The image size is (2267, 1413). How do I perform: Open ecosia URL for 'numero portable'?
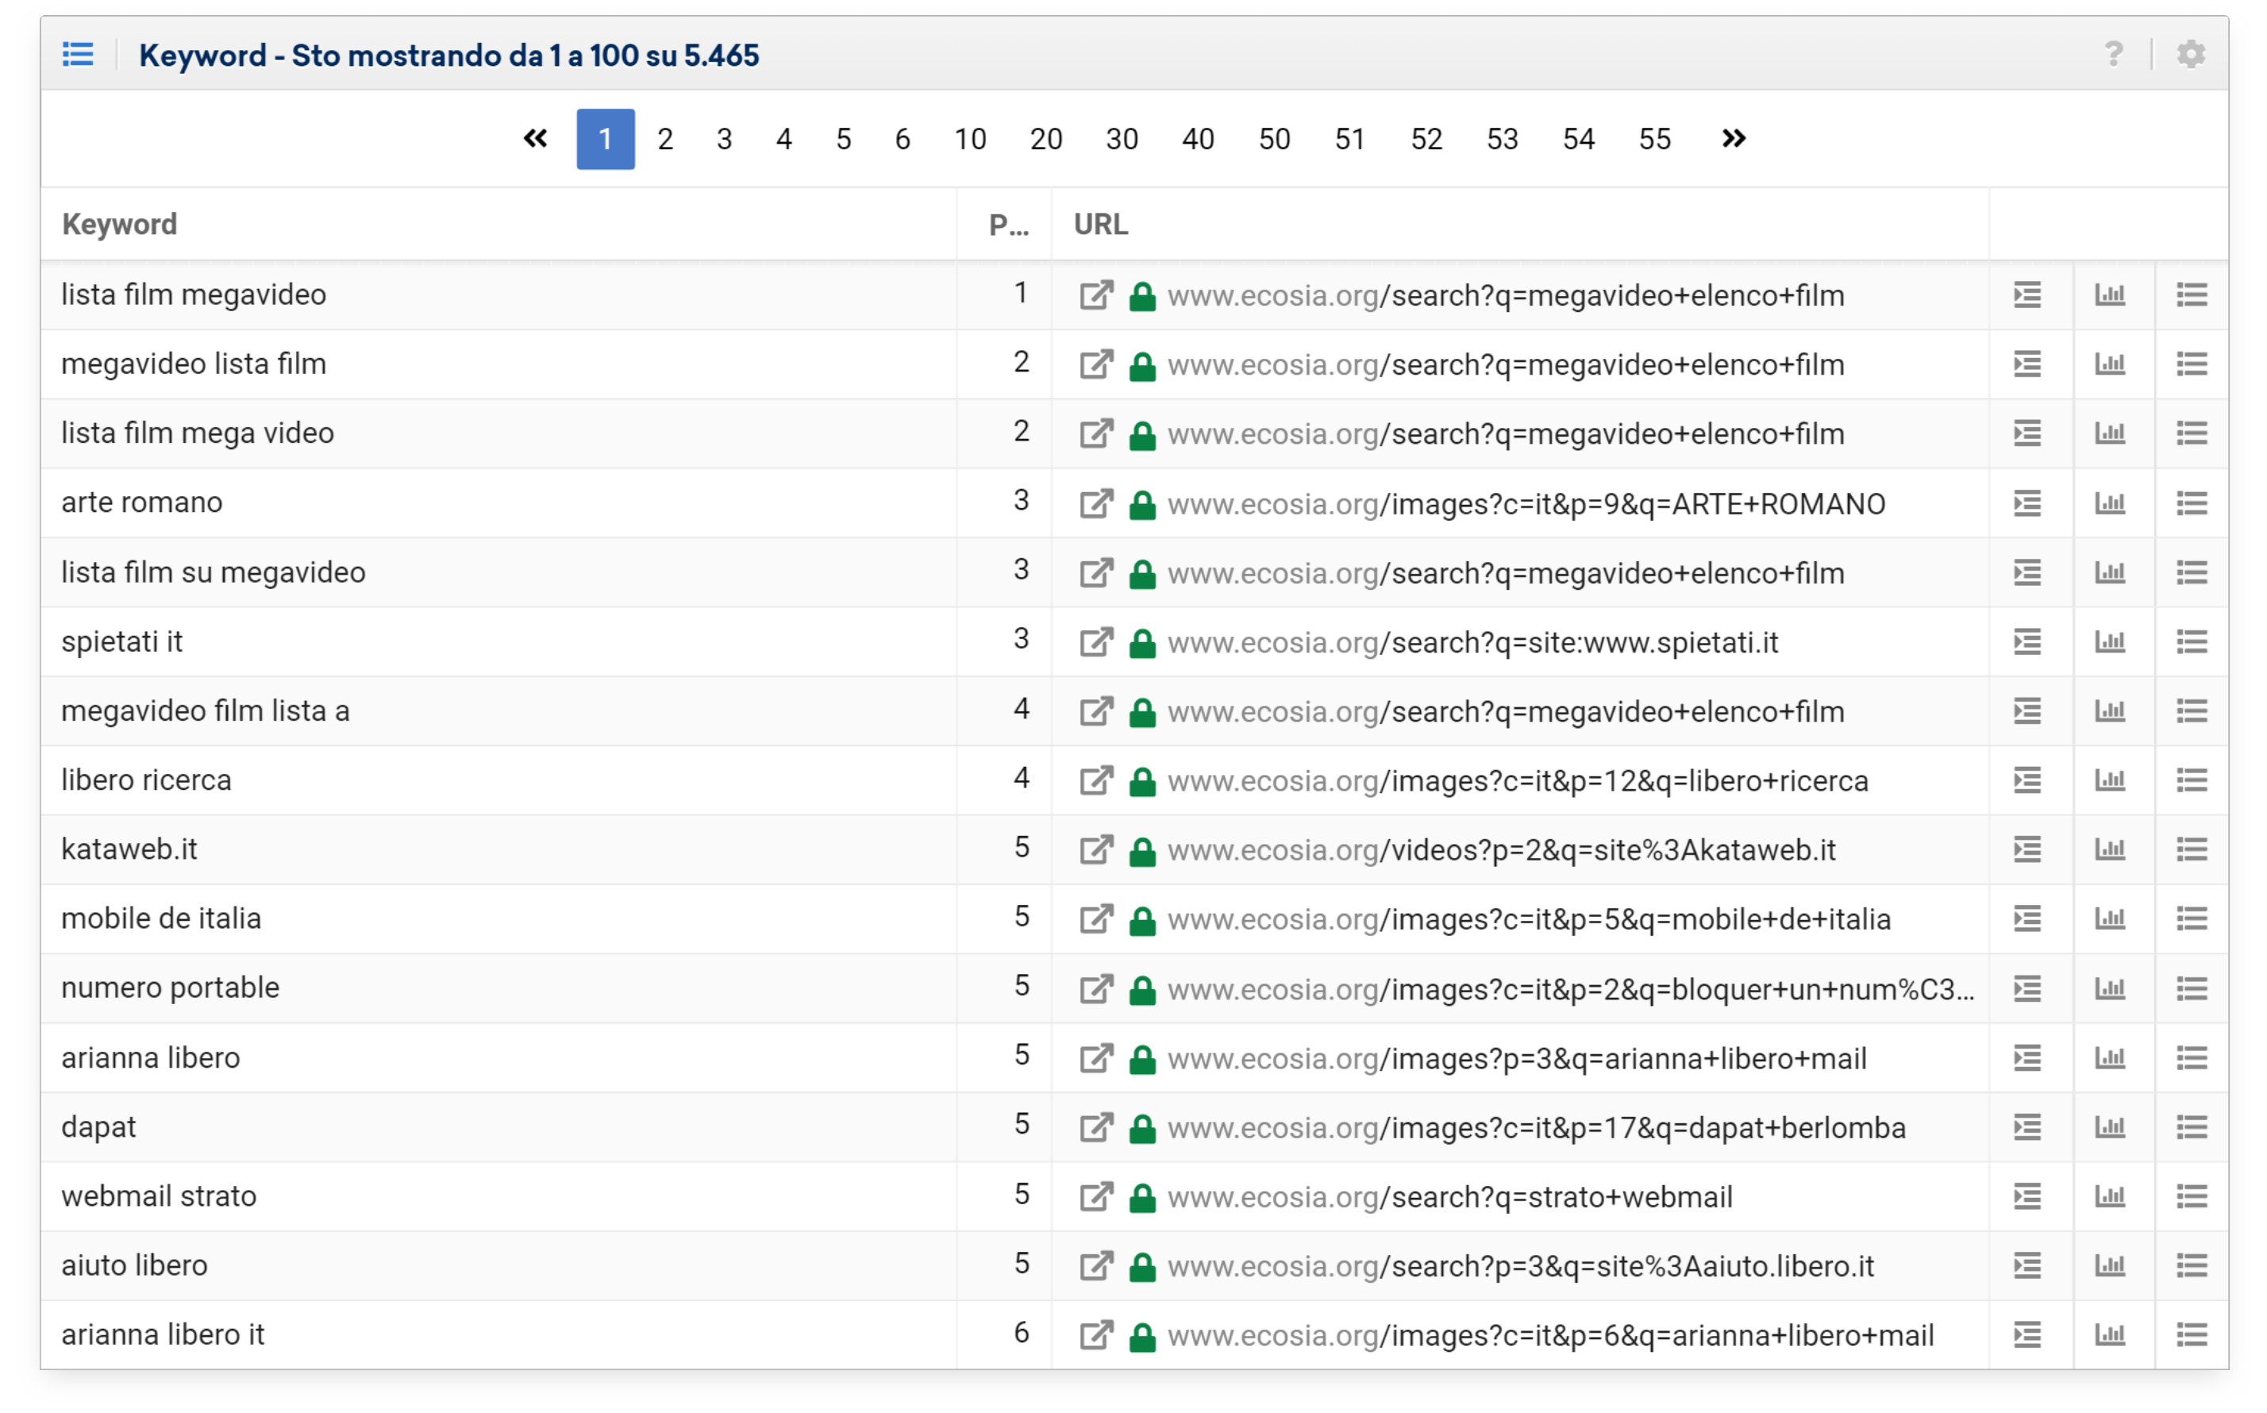(1572, 989)
